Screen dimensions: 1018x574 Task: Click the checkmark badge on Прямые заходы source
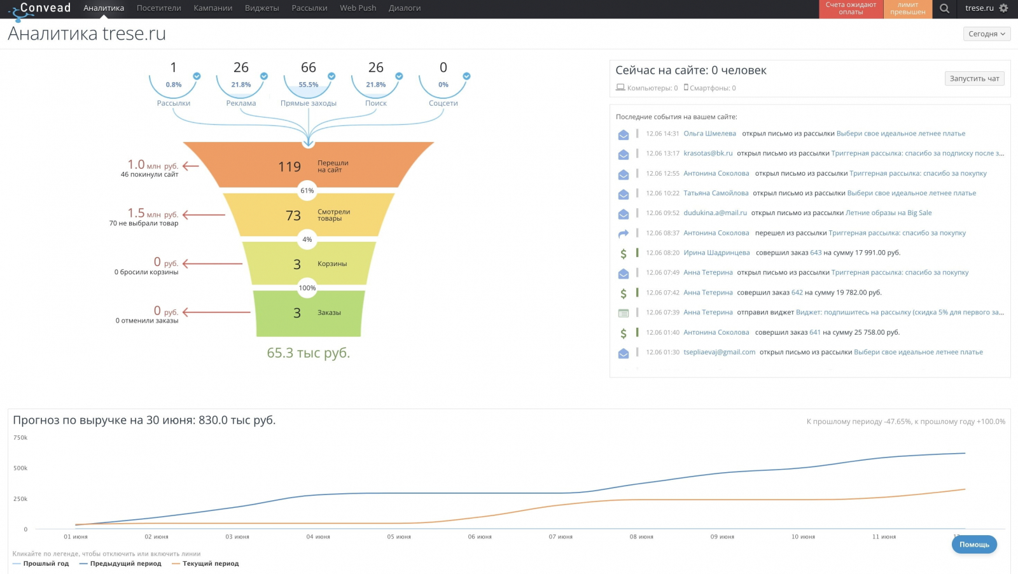click(331, 76)
